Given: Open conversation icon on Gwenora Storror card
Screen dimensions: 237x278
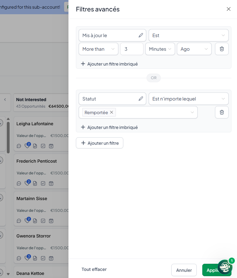Looking at the screenshot, I should coord(19,258).
